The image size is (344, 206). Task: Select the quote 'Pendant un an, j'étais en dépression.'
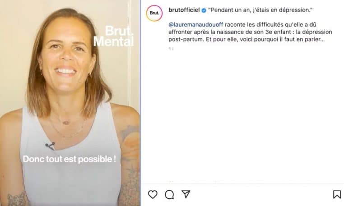pyautogui.click(x=260, y=10)
